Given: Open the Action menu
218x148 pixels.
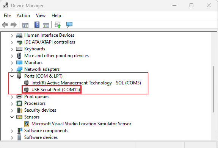Looking at the screenshot, I should [x=23, y=16].
